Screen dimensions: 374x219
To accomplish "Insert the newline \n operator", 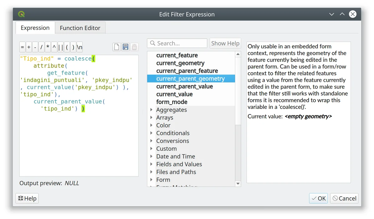I will [80, 47].
